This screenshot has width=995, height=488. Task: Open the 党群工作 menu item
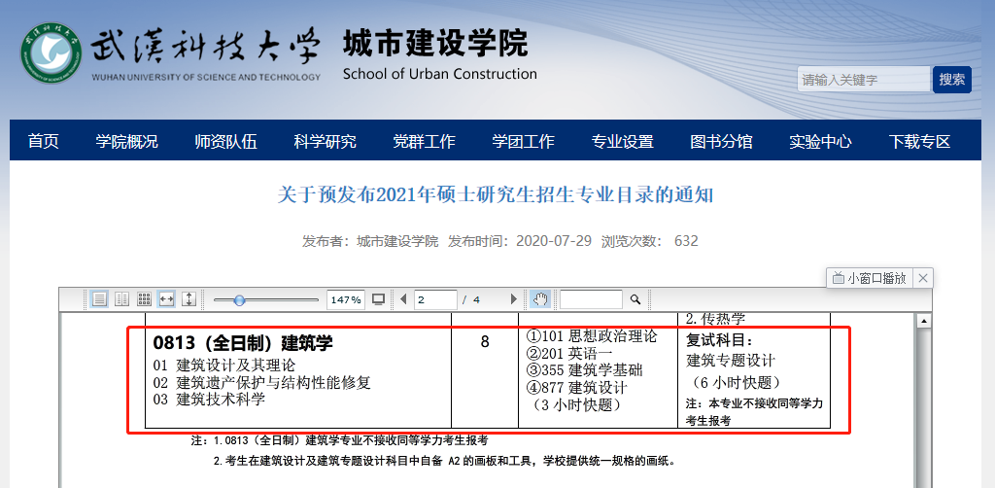[x=424, y=142]
